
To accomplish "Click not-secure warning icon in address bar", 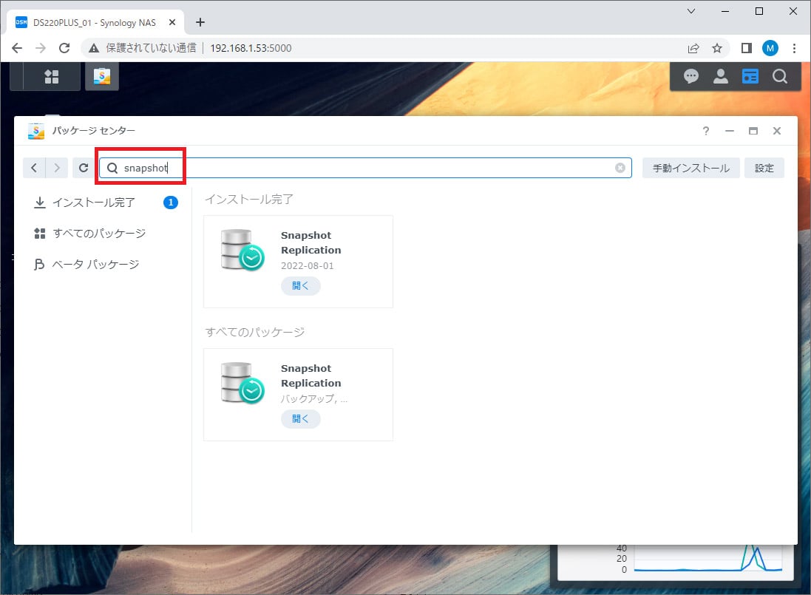I will (x=94, y=48).
